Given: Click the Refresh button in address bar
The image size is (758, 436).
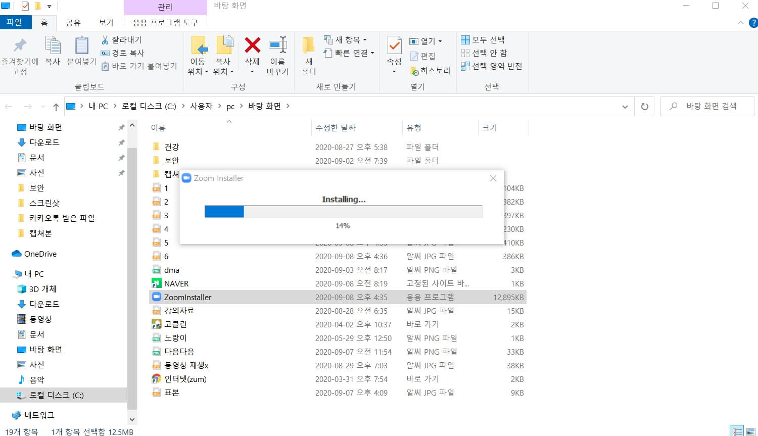Looking at the screenshot, I should point(644,107).
